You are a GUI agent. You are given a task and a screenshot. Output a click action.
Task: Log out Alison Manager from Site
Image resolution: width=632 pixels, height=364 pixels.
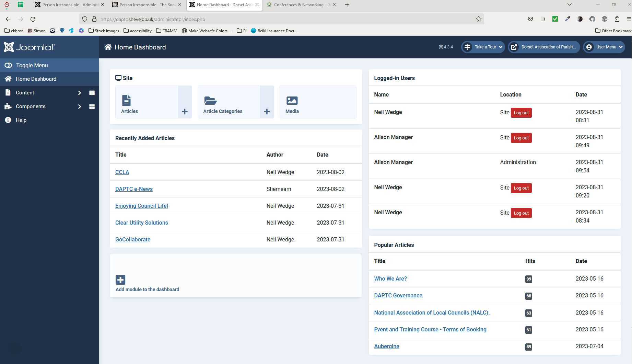click(x=521, y=138)
